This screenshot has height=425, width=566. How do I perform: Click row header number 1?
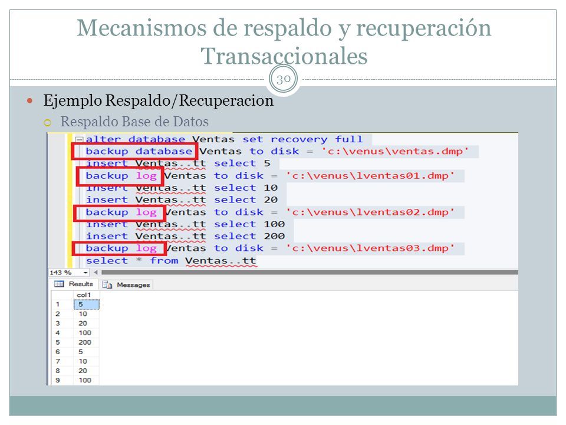[x=58, y=305]
